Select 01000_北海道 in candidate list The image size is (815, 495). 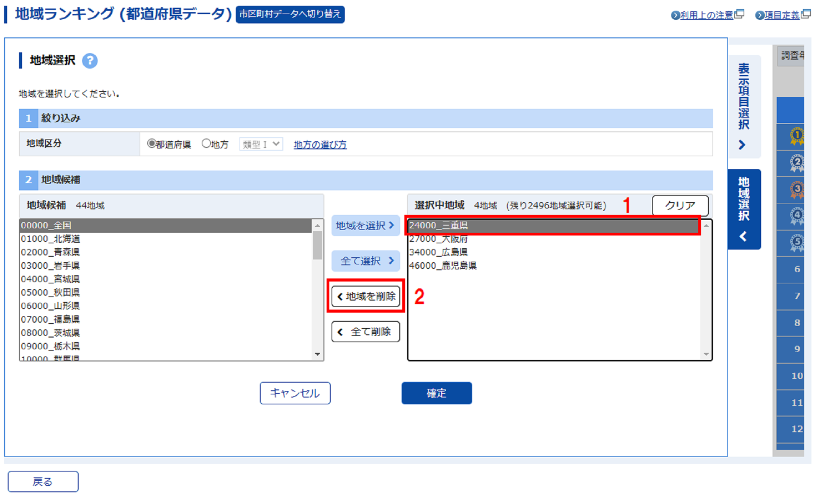(x=166, y=239)
